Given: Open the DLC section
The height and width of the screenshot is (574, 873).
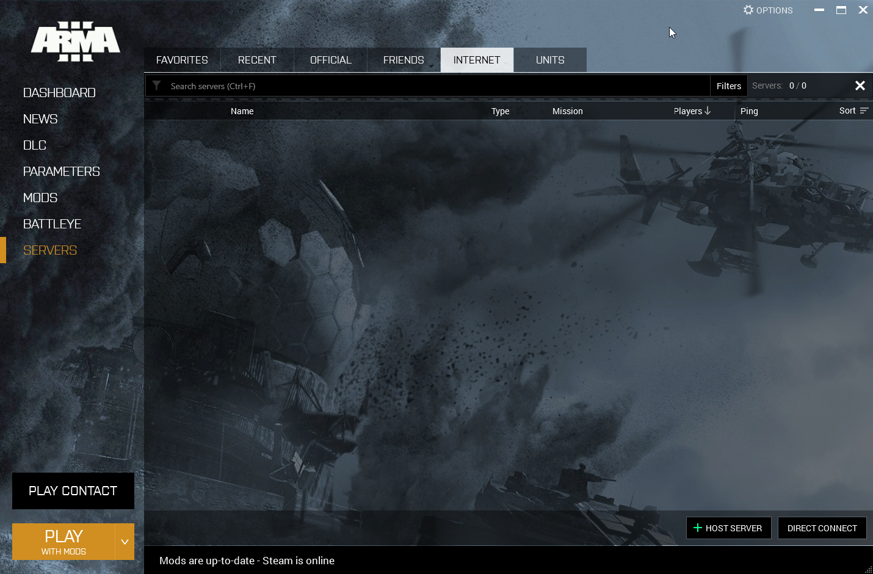Looking at the screenshot, I should (x=35, y=145).
